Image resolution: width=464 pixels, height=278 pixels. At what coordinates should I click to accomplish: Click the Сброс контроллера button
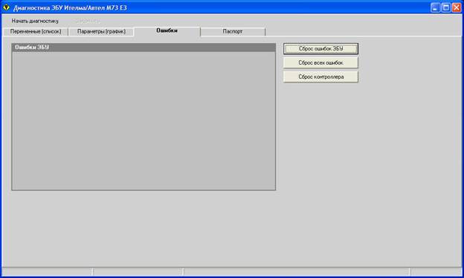(320, 77)
